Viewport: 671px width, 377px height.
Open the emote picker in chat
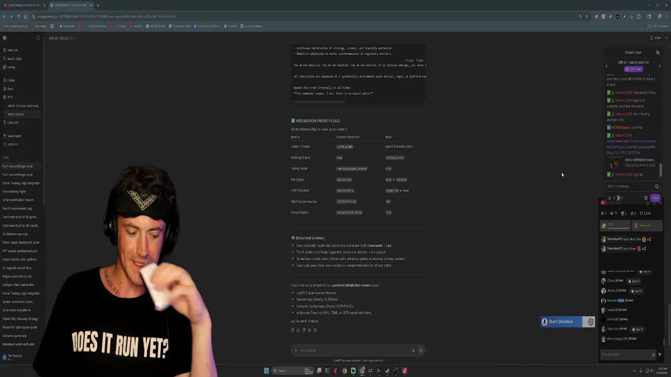[x=657, y=186]
